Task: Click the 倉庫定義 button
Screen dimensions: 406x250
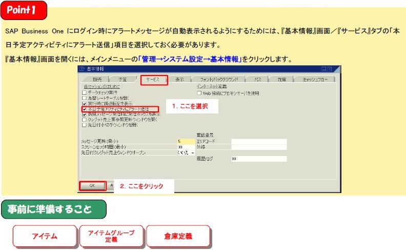Action: point(178,236)
